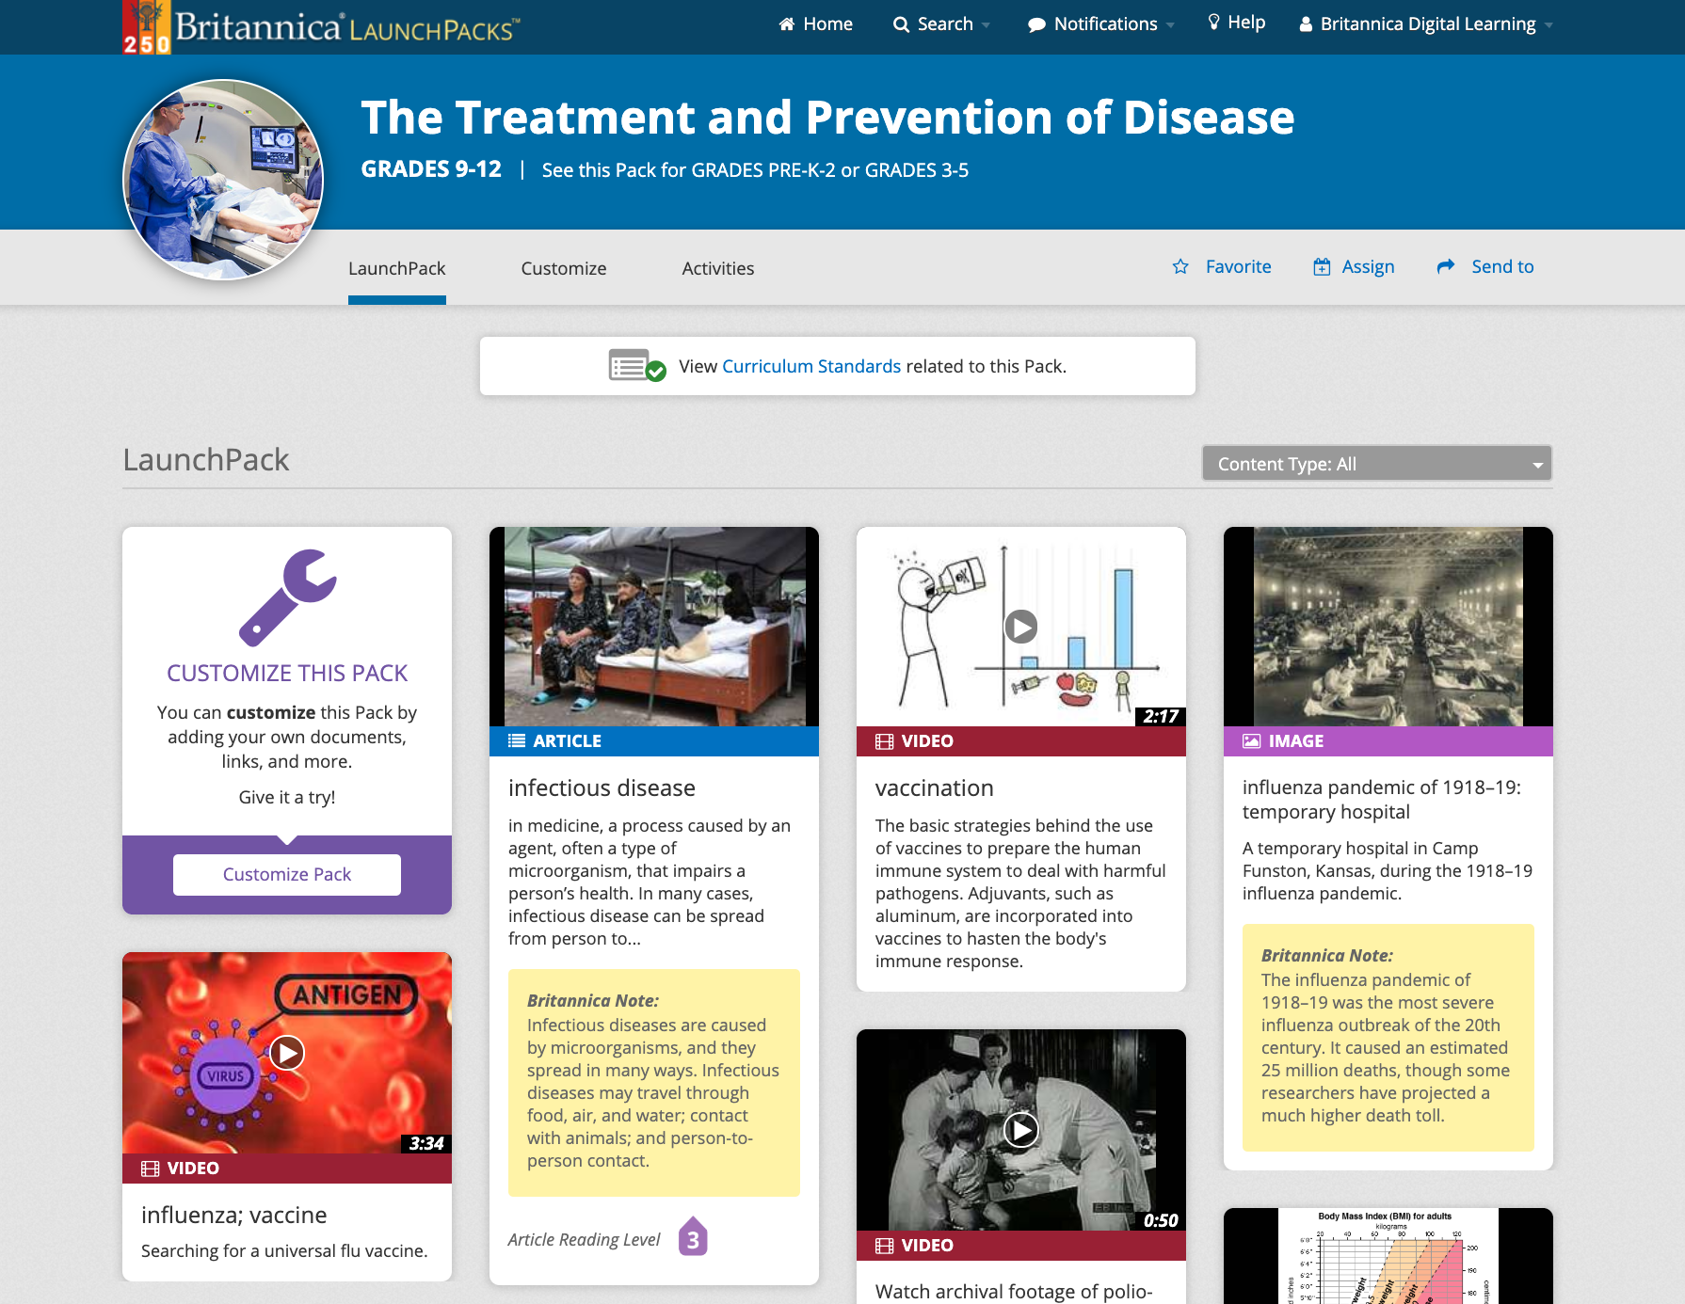Screen dimensions: 1685x1304
Task: Click the Favorite star icon
Action: (1180, 266)
